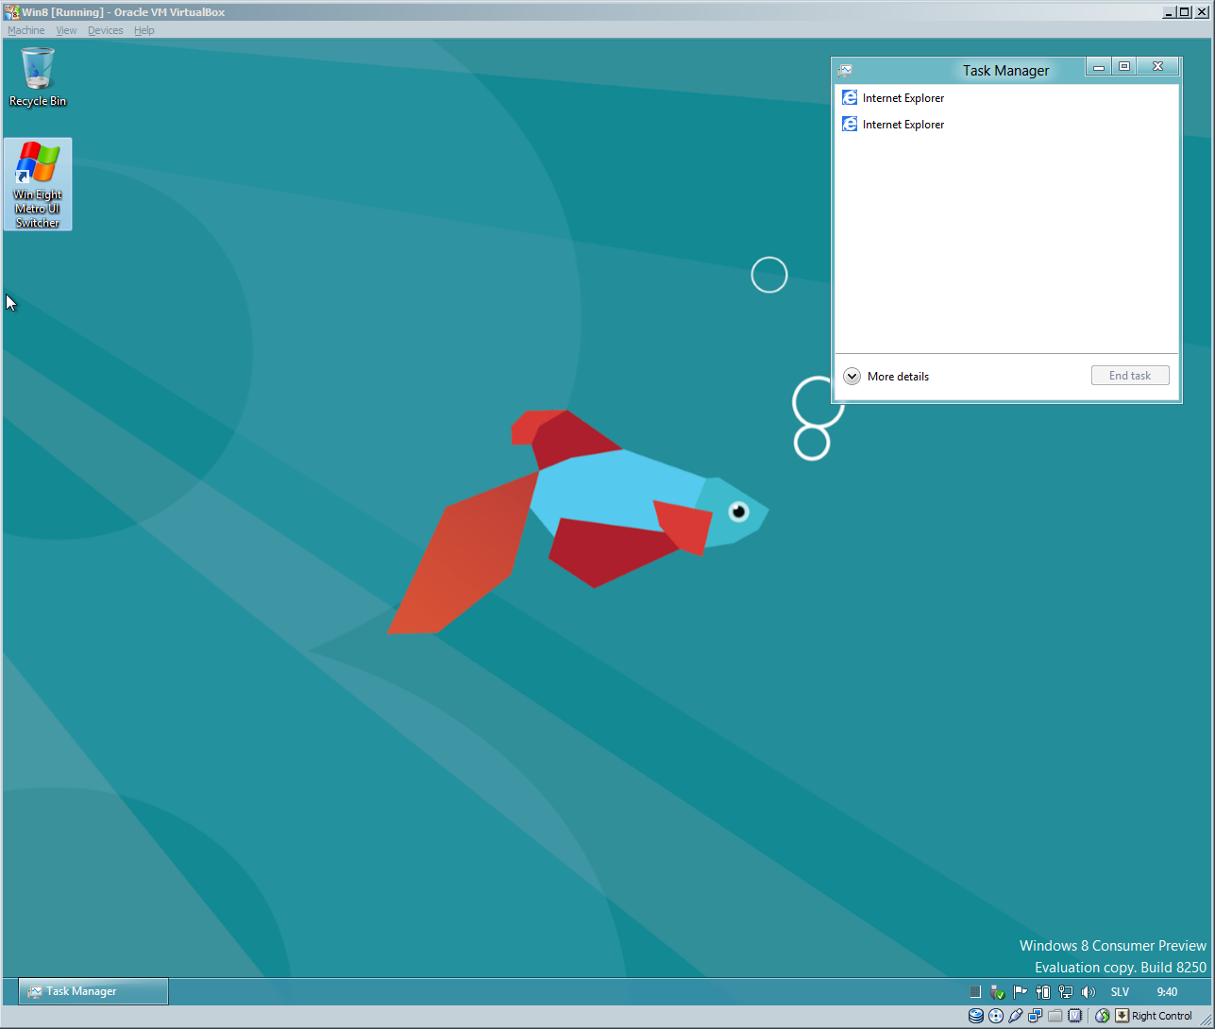Click the touch keyboard tray icon
Image resolution: width=1215 pixels, height=1029 pixels.
975,992
